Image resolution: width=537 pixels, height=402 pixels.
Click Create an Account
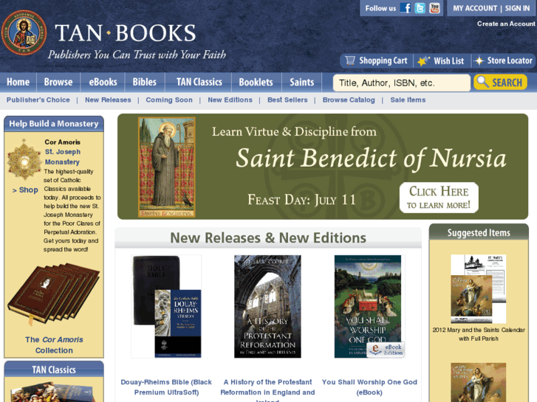click(x=506, y=24)
